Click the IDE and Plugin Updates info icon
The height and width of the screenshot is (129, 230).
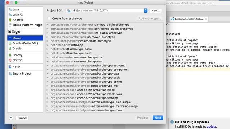tap(172, 122)
